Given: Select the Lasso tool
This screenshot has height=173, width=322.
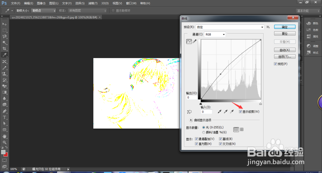Looking at the screenshot, I should pyautogui.click(x=4, y=37).
